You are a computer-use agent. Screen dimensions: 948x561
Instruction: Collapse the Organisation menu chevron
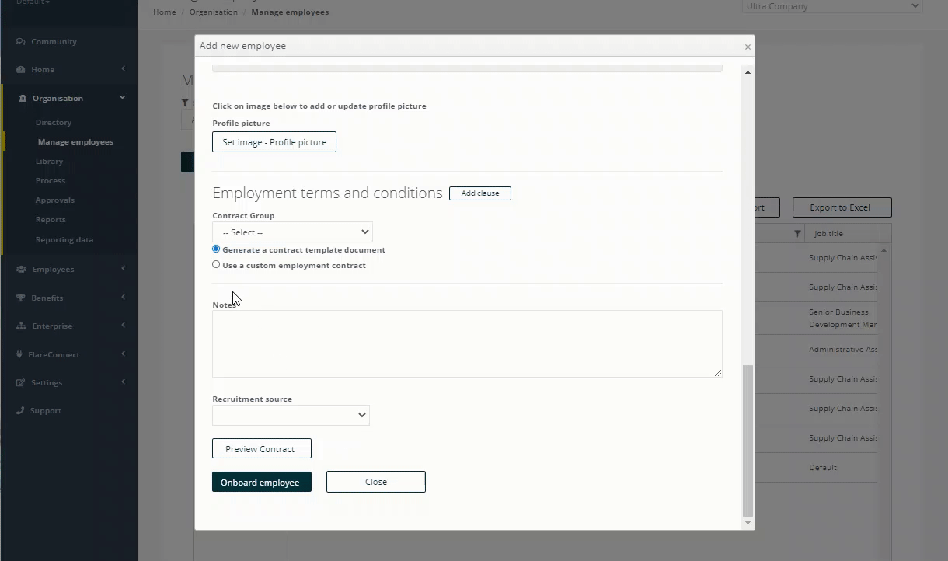(x=123, y=98)
